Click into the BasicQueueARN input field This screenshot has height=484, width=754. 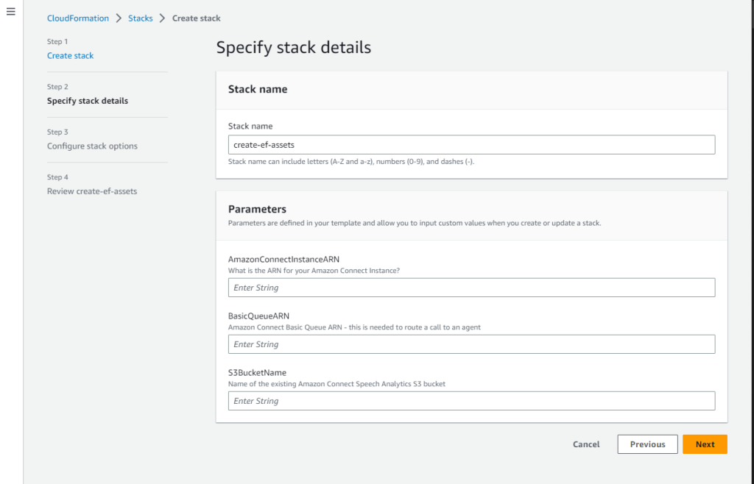point(471,344)
